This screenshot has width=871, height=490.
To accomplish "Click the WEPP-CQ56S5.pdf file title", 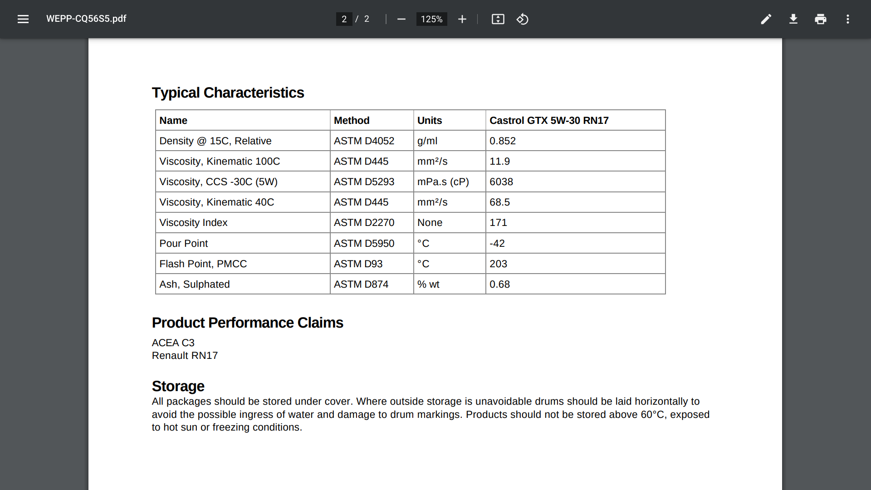I will [x=86, y=19].
